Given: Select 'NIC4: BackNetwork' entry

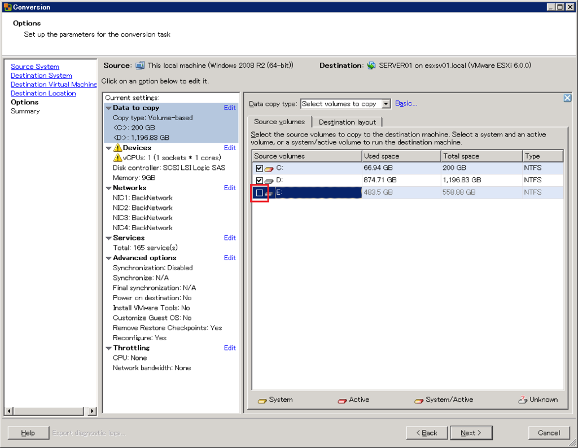Looking at the screenshot, I should (143, 228).
